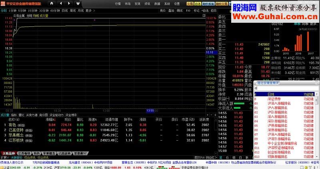
Task: Switch to 5分钟 chart period
Action: pyautogui.click(x=22, y=10)
